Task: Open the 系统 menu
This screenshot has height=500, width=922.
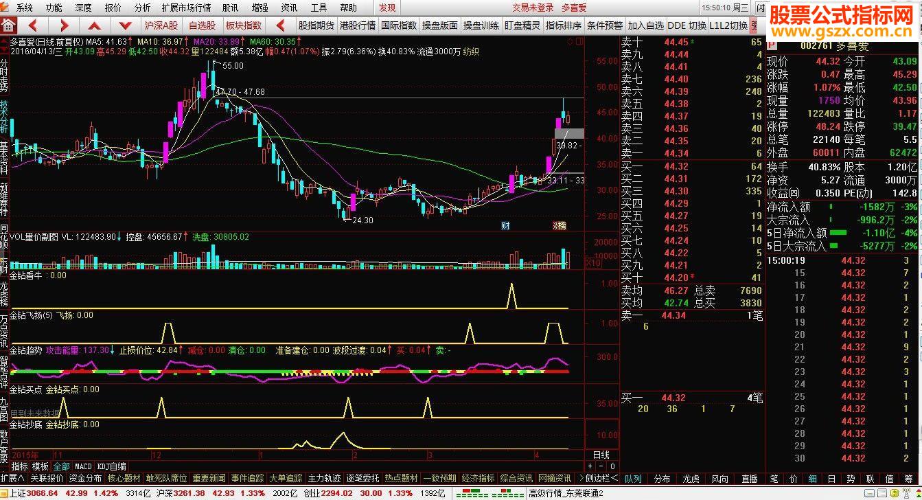Action: [x=24, y=8]
